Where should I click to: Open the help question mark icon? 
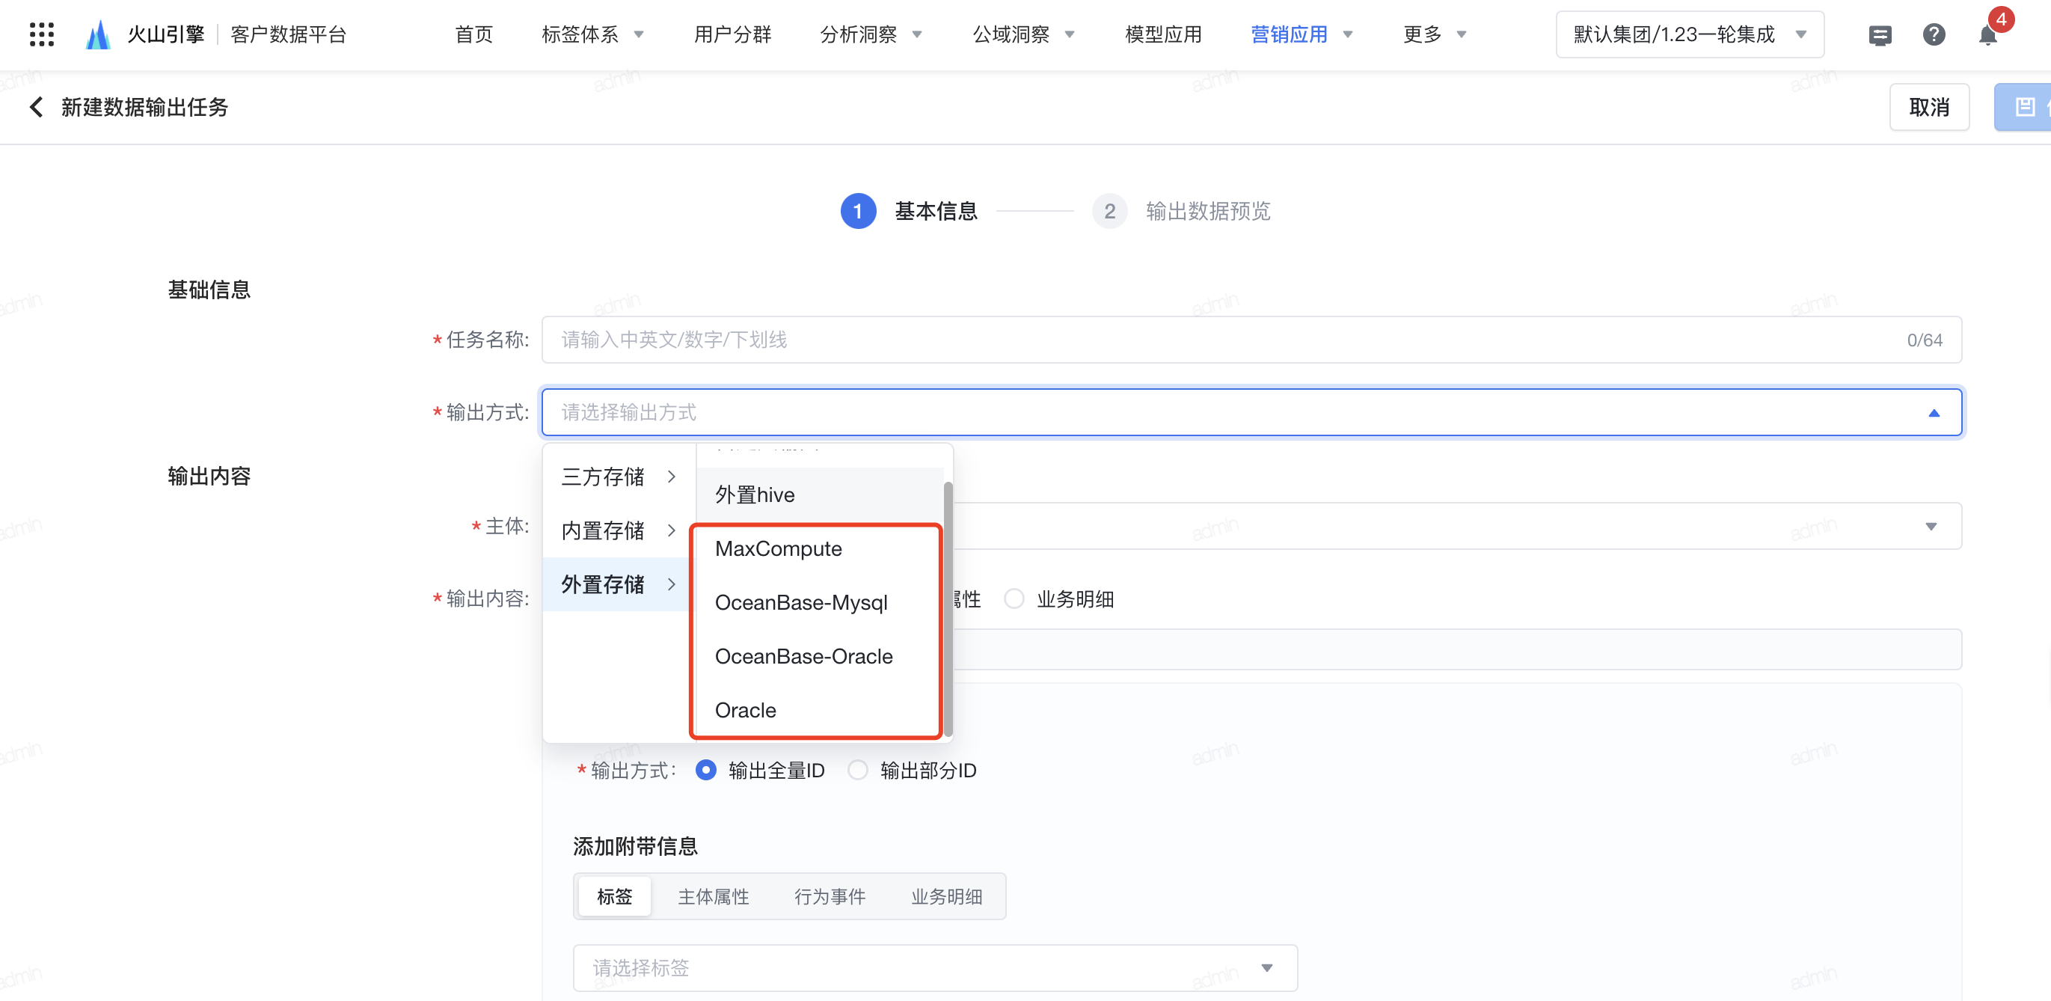[x=1933, y=35]
